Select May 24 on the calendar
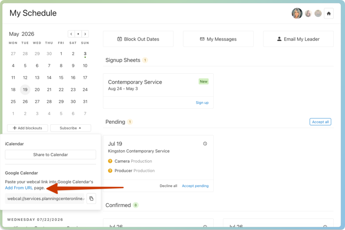This screenshot has width=345, height=230. tap(85, 90)
